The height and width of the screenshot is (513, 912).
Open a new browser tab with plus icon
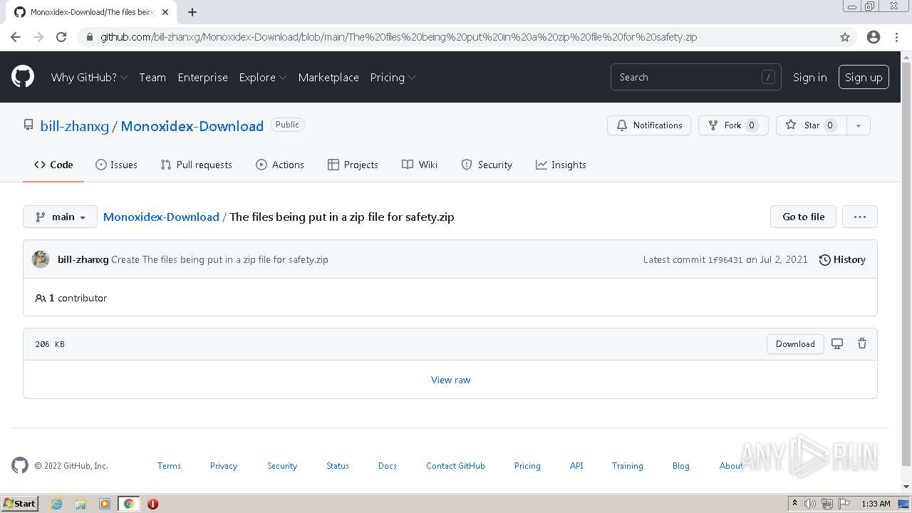[192, 12]
